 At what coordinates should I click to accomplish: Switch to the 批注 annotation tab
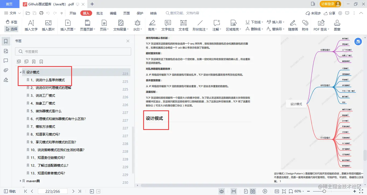pos(99,13)
